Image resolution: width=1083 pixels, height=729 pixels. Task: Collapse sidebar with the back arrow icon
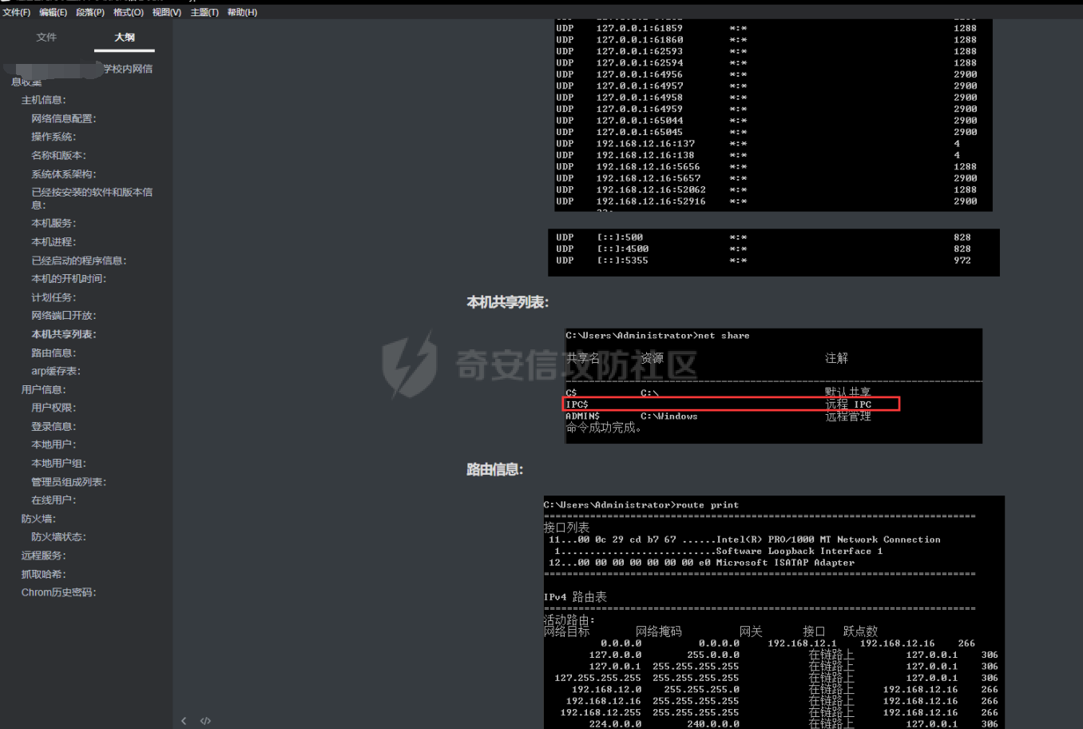tap(184, 721)
